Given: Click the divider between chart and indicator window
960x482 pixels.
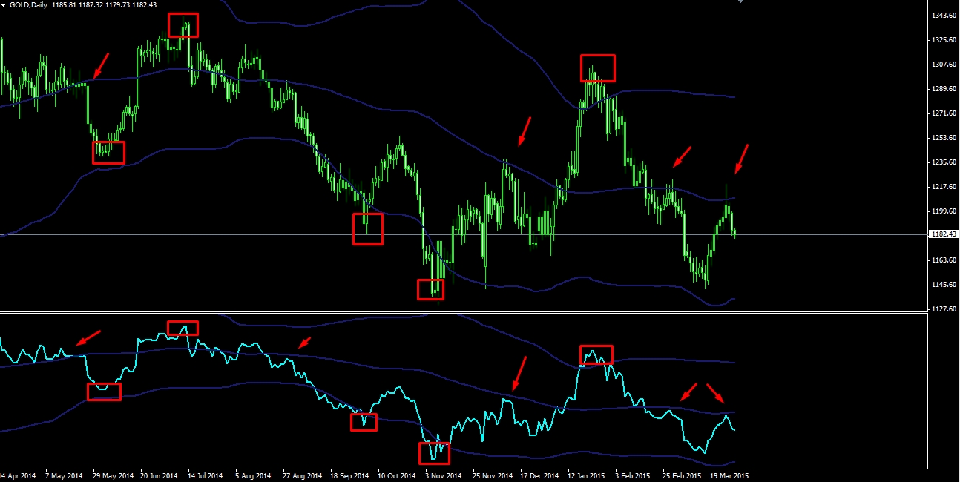Looking at the screenshot, I should pos(464,313).
